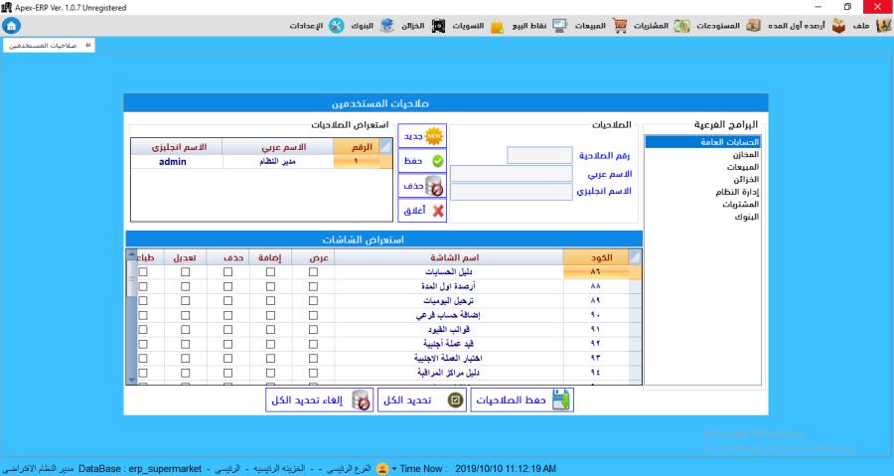894x476 pixels.
Task: Select البنوك in the sub-programs list
Action: pos(702,217)
